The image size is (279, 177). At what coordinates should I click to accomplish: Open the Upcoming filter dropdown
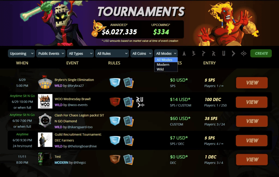[21, 53]
